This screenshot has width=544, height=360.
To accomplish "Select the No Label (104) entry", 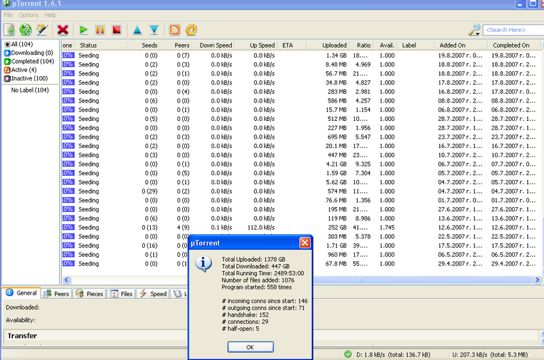I will 30,90.
